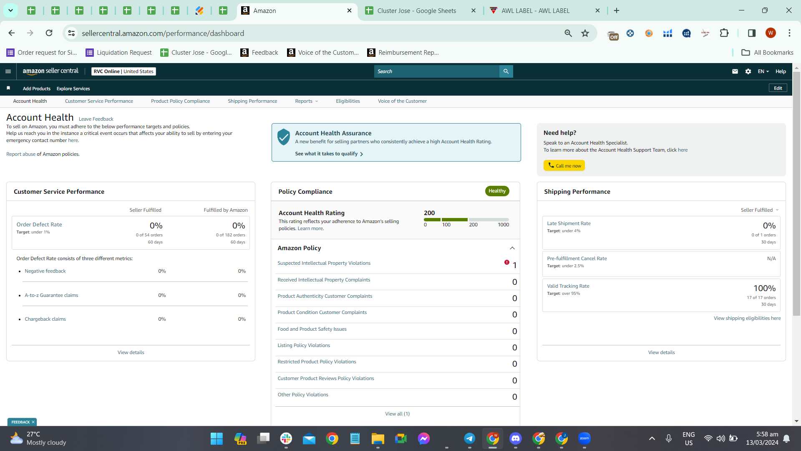Collapse the Amazon Policy section

[512, 248]
